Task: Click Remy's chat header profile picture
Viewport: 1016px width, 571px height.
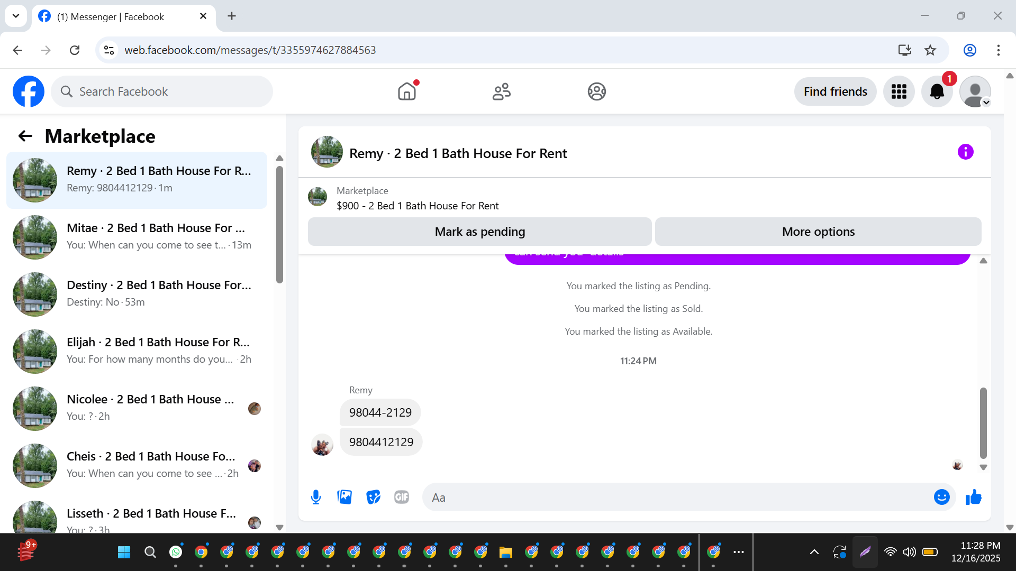Action: coord(327,152)
